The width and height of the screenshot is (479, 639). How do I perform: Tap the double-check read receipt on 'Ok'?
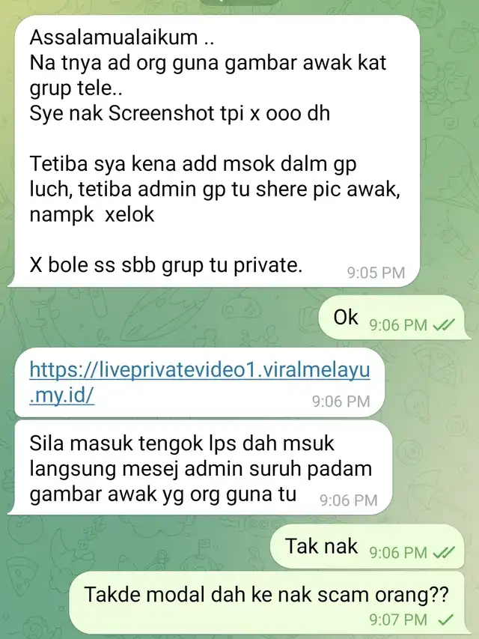[x=444, y=325]
